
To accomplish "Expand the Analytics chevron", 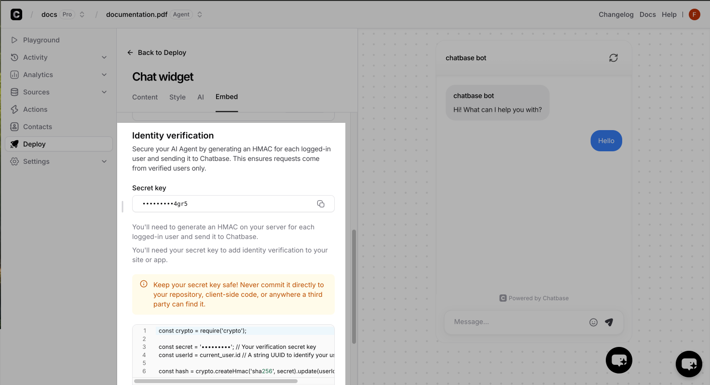I will point(104,75).
